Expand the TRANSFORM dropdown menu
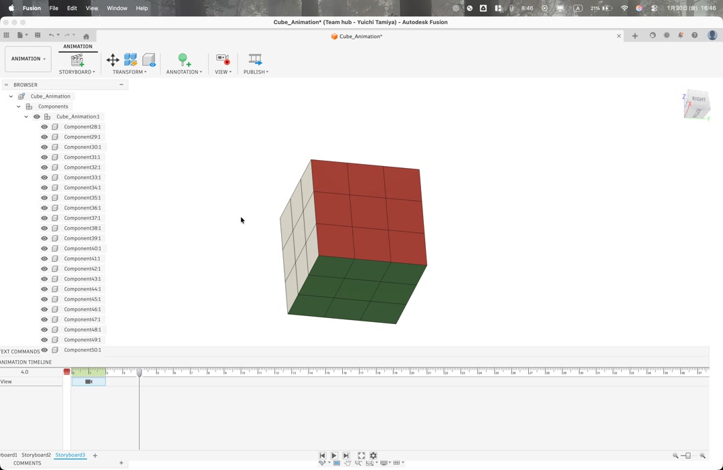 (130, 72)
